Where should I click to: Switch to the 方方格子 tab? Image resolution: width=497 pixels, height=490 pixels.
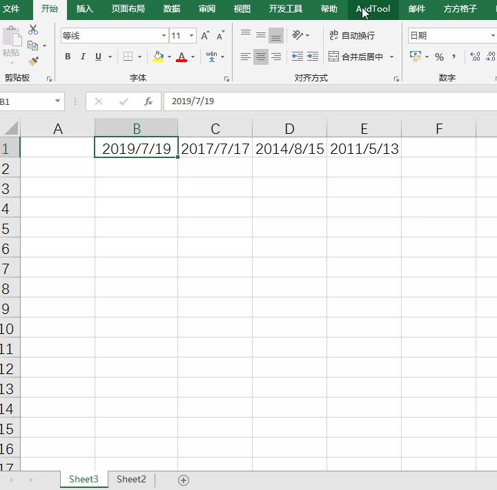pos(460,8)
